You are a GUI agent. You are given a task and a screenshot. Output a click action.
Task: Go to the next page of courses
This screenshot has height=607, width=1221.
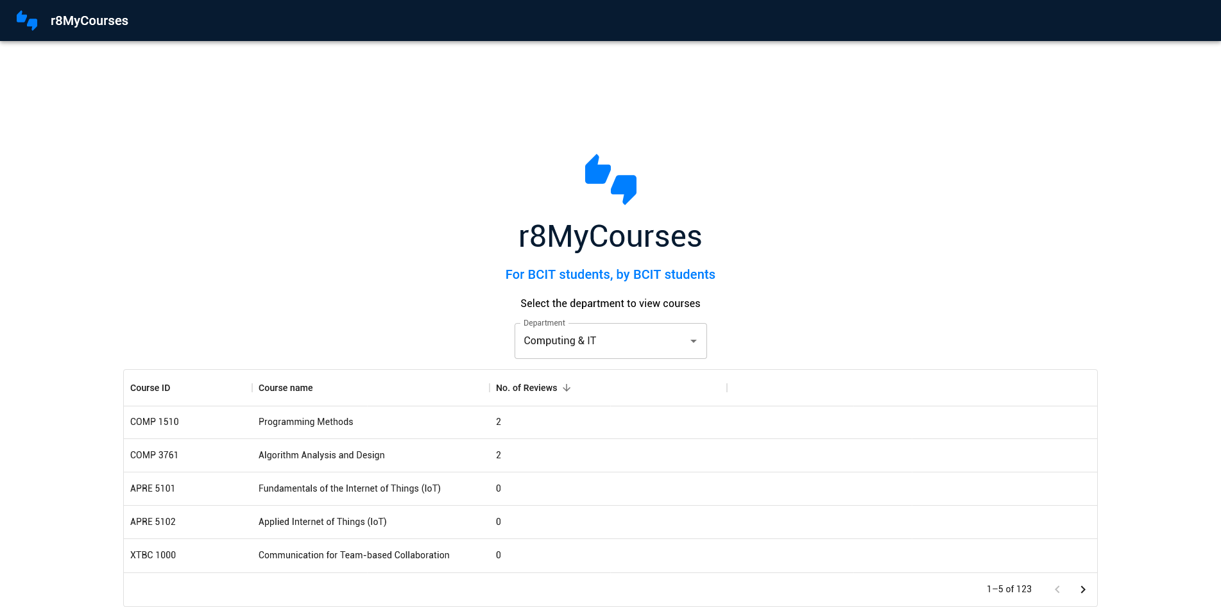[1083, 590]
